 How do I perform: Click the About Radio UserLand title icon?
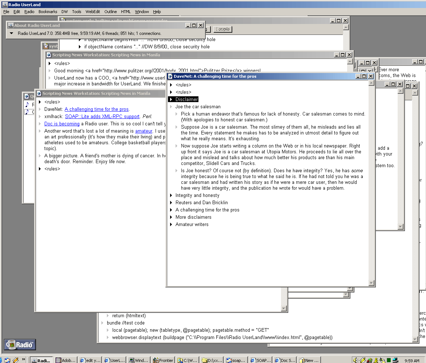click(x=11, y=25)
